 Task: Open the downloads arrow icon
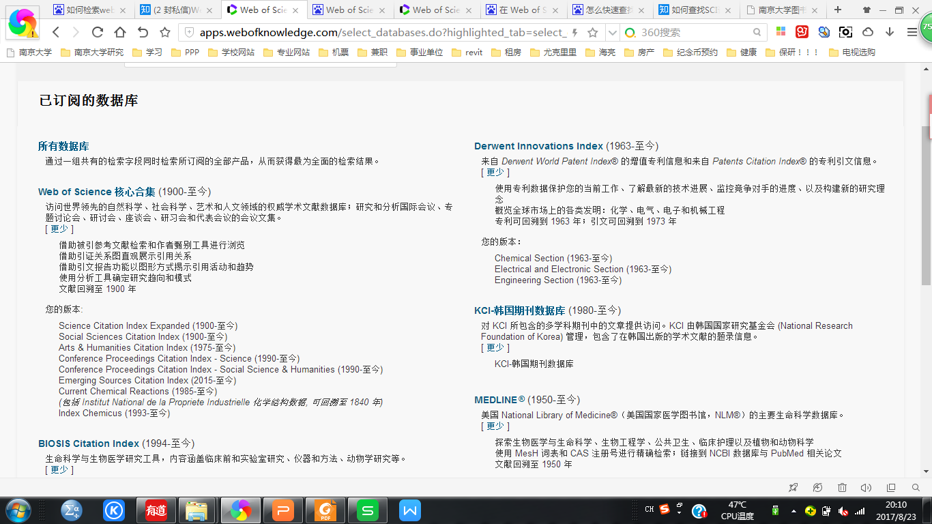[x=890, y=32]
